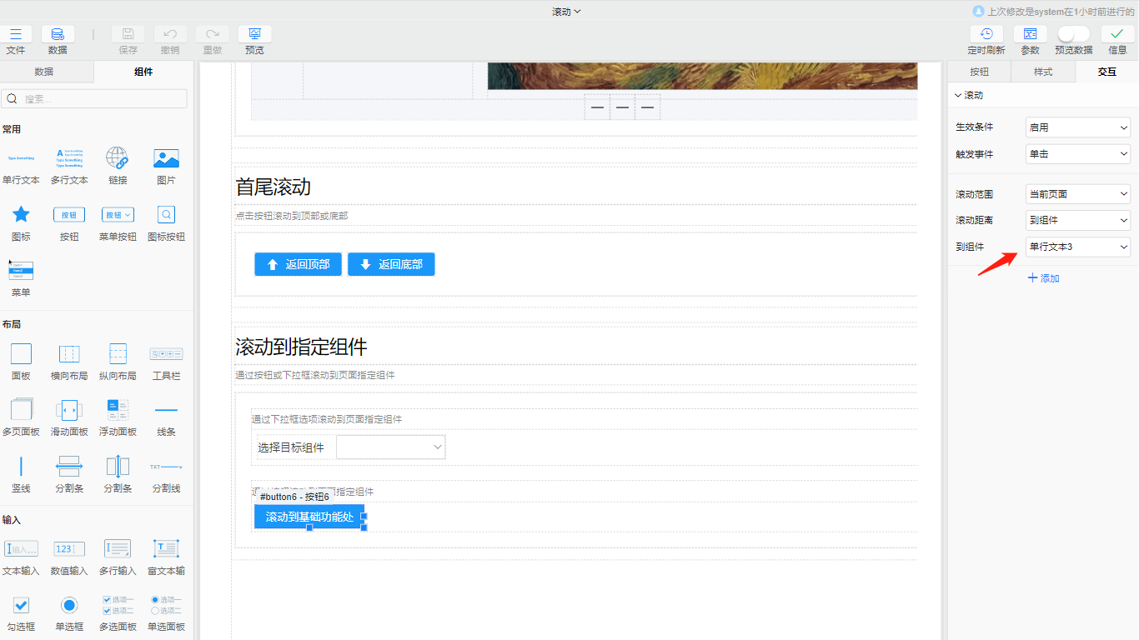The image size is (1139, 640).
Task: Click the 文件 menu icon
Action: click(16, 34)
